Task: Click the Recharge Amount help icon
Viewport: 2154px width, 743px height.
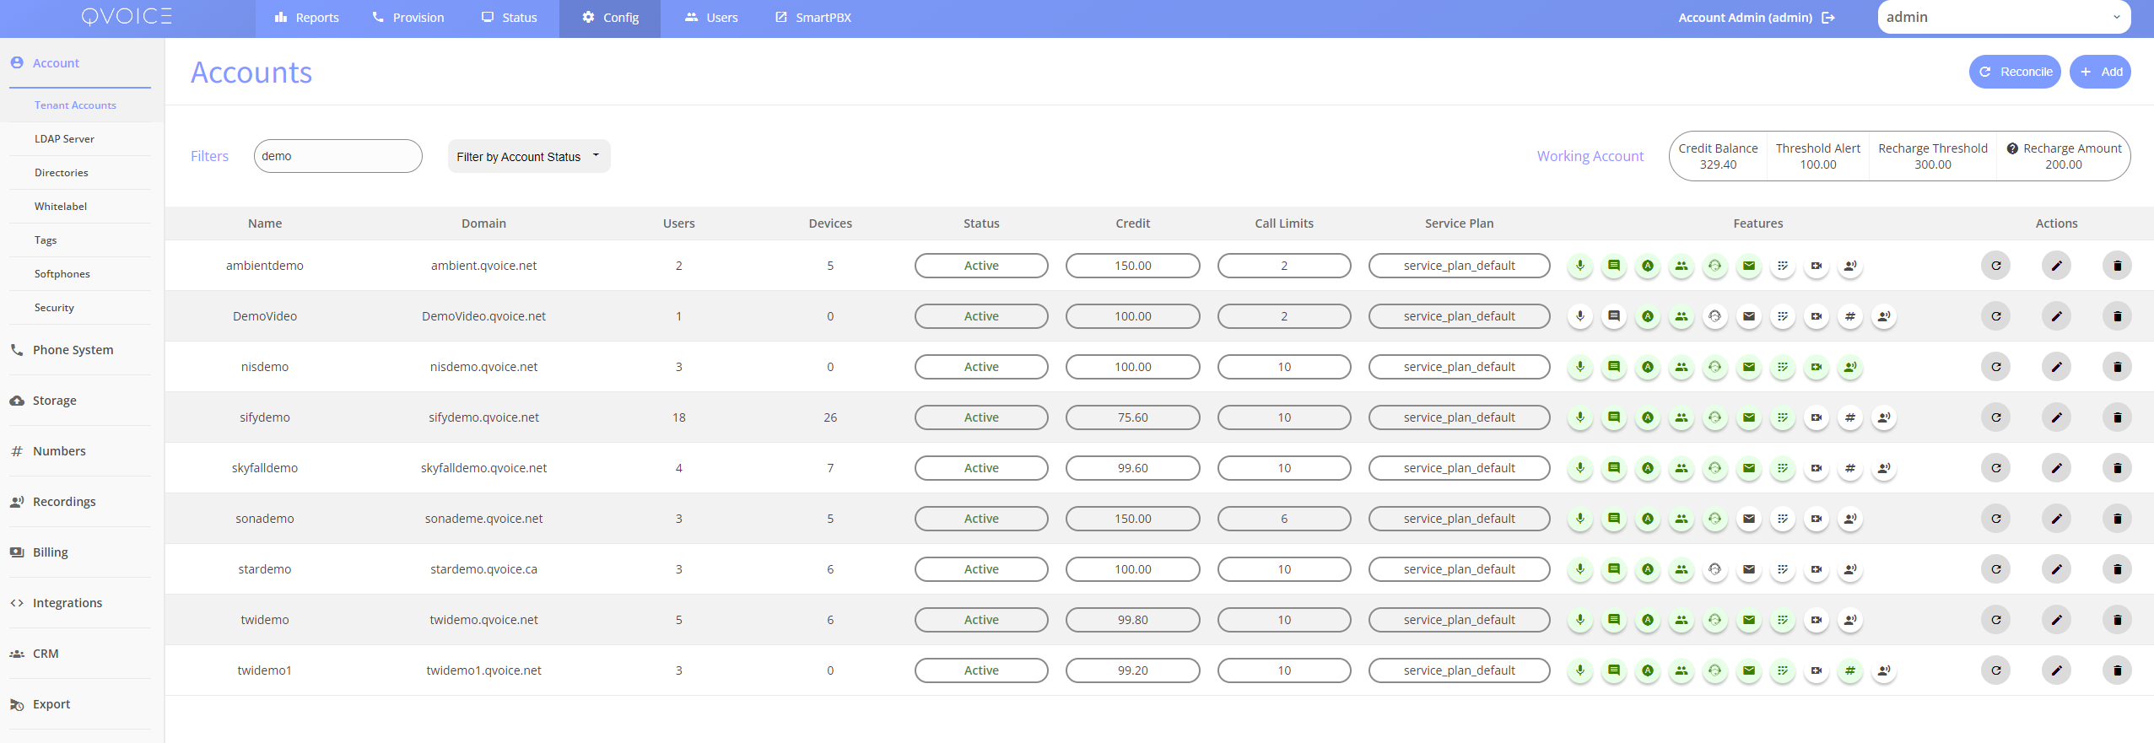Action: click(x=2012, y=148)
